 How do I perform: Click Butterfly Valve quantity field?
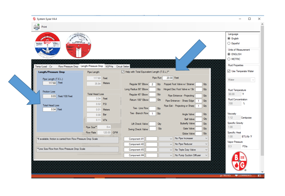198,123
